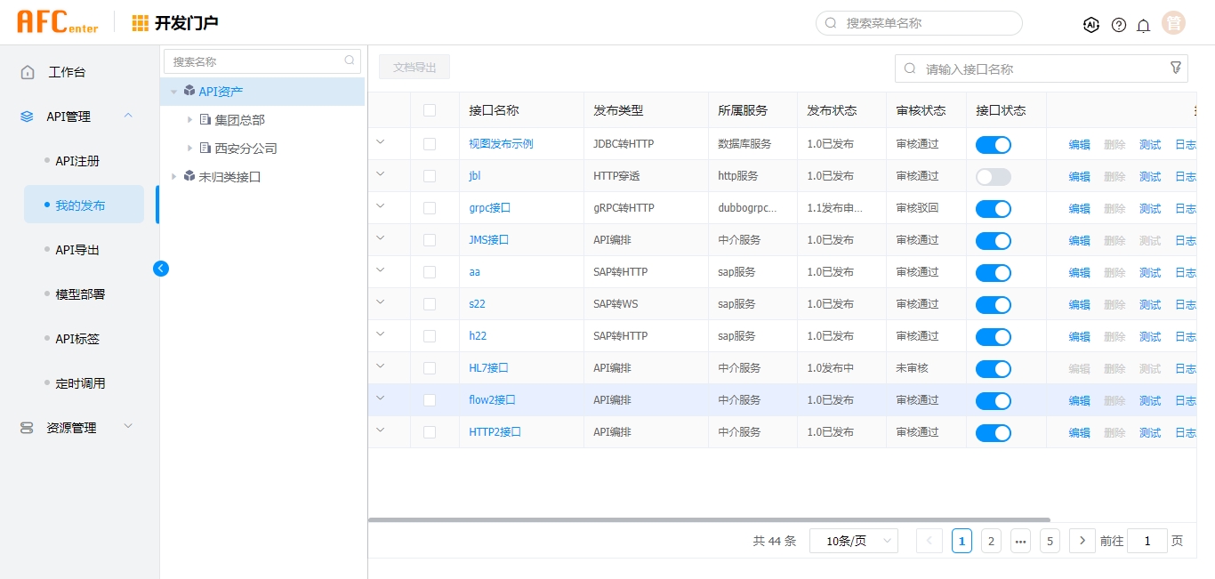Turn on the jbl interface status toggle
Viewport: 1215px width, 579px height.
click(x=993, y=177)
